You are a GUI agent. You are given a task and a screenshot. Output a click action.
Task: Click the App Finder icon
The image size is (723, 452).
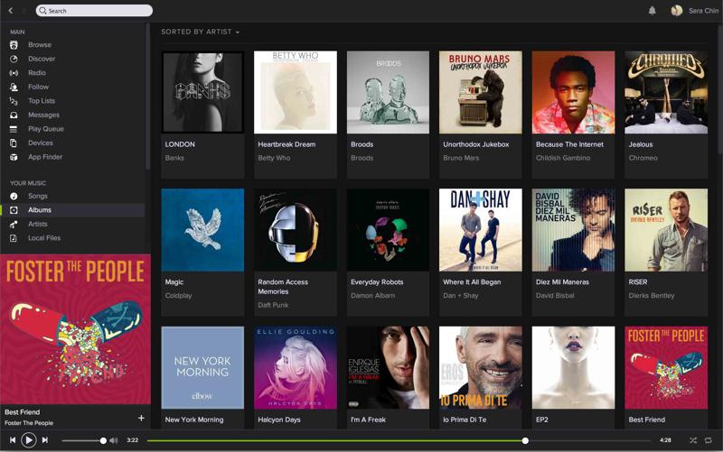coord(14,157)
